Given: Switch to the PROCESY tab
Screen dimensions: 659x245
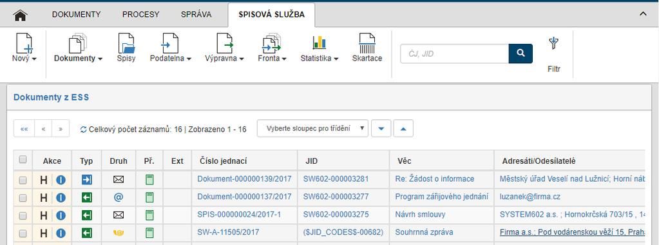Looking at the screenshot, I should click(x=141, y=14).
